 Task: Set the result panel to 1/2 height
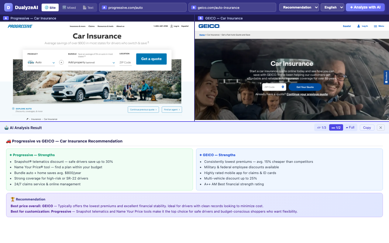tap(336, 128)
